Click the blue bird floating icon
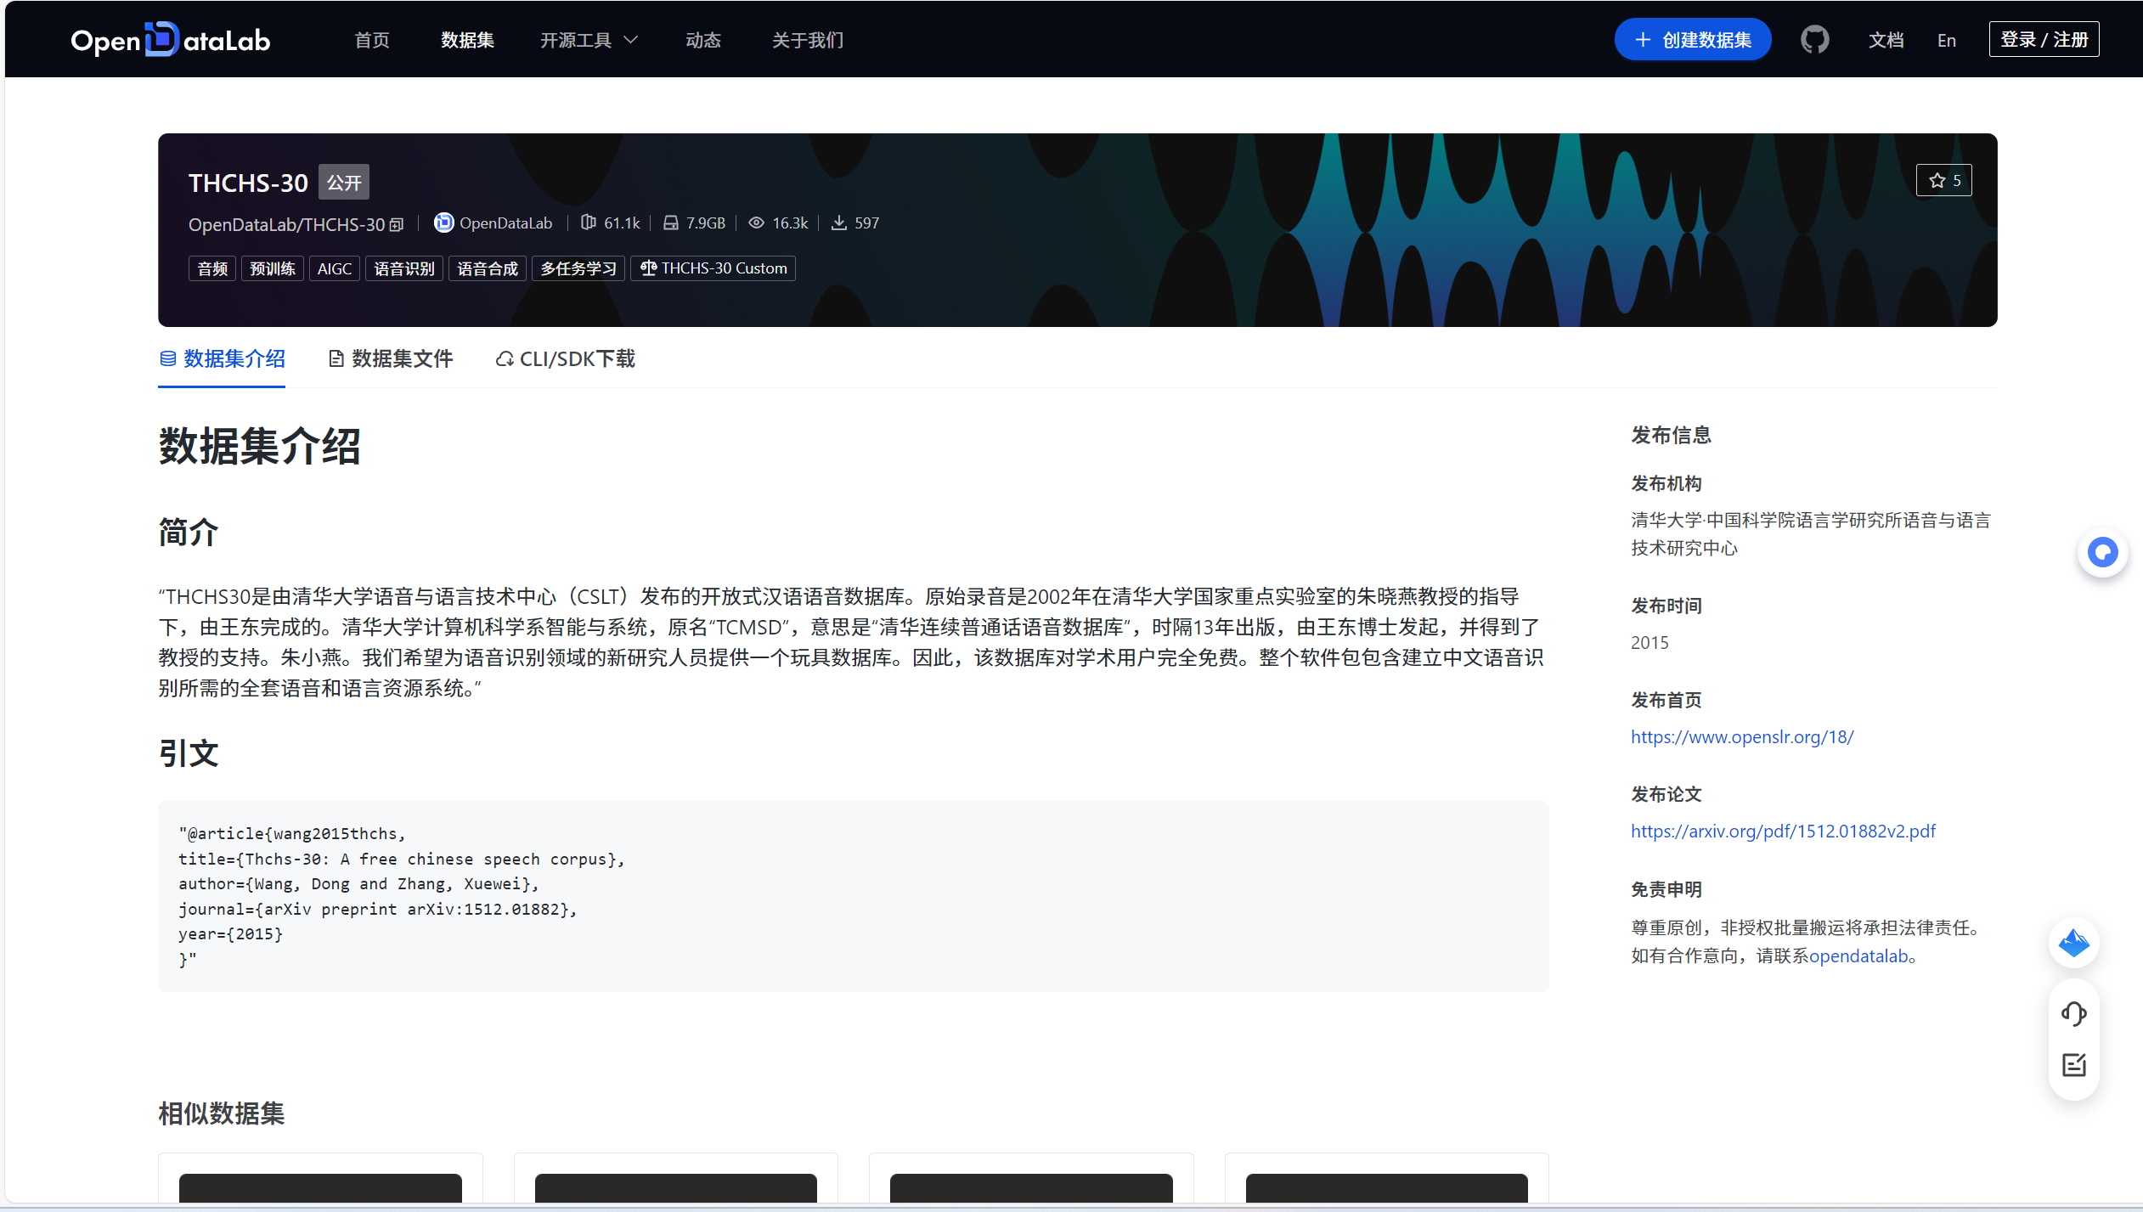This screenshot has height=1212, width=2143. point(2073,943)
